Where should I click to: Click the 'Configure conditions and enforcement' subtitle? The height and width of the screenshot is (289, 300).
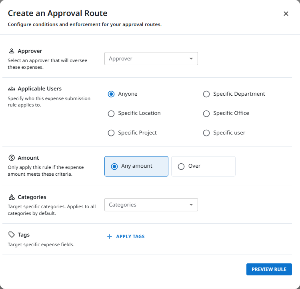[x=85, y=24]
